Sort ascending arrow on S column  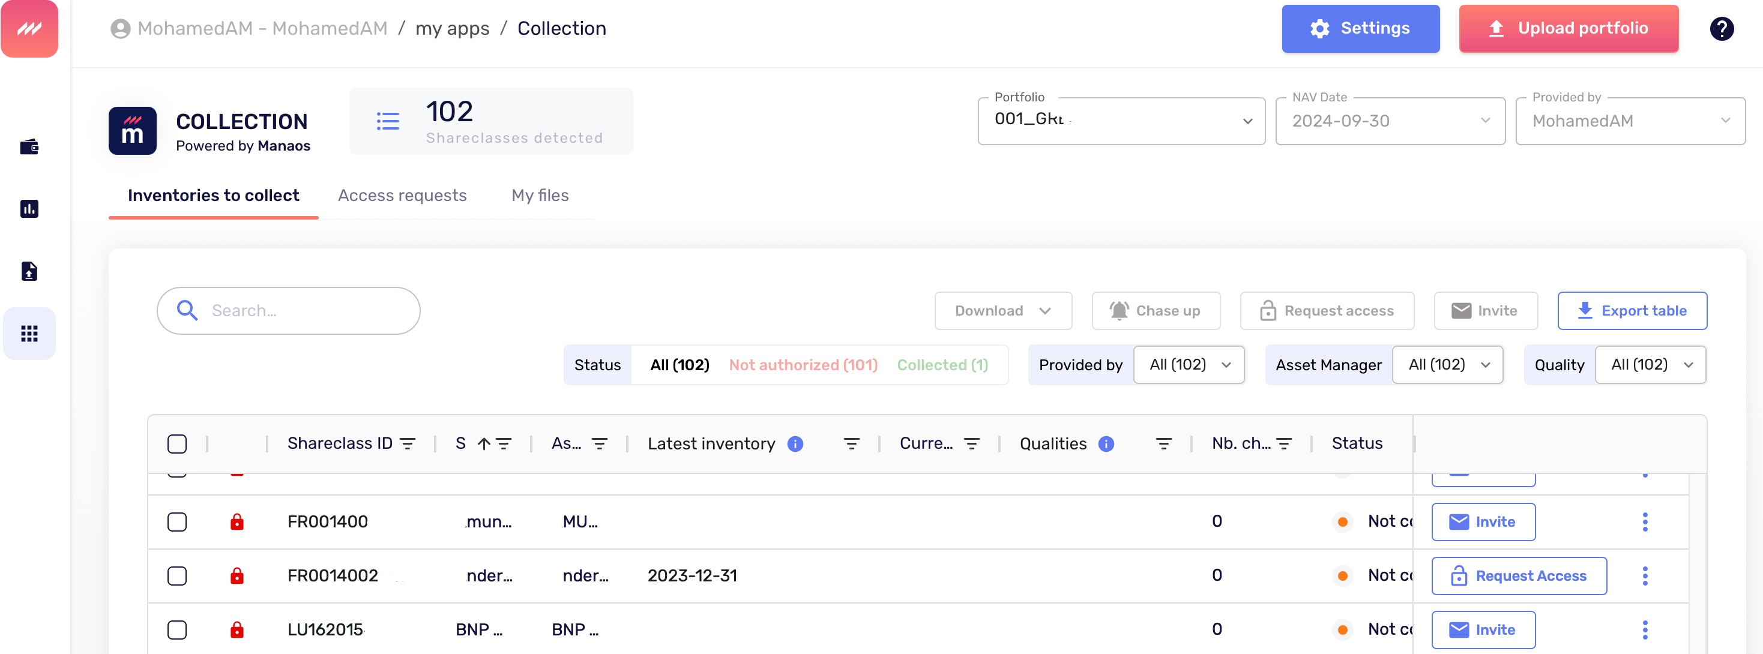click(484, 444)
